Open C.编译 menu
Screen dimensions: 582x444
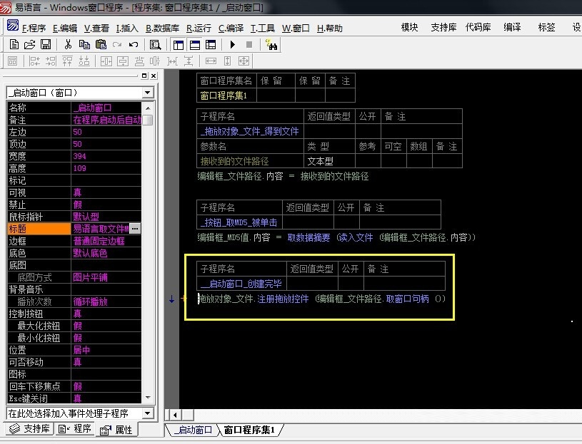click(x=231, y=28)
